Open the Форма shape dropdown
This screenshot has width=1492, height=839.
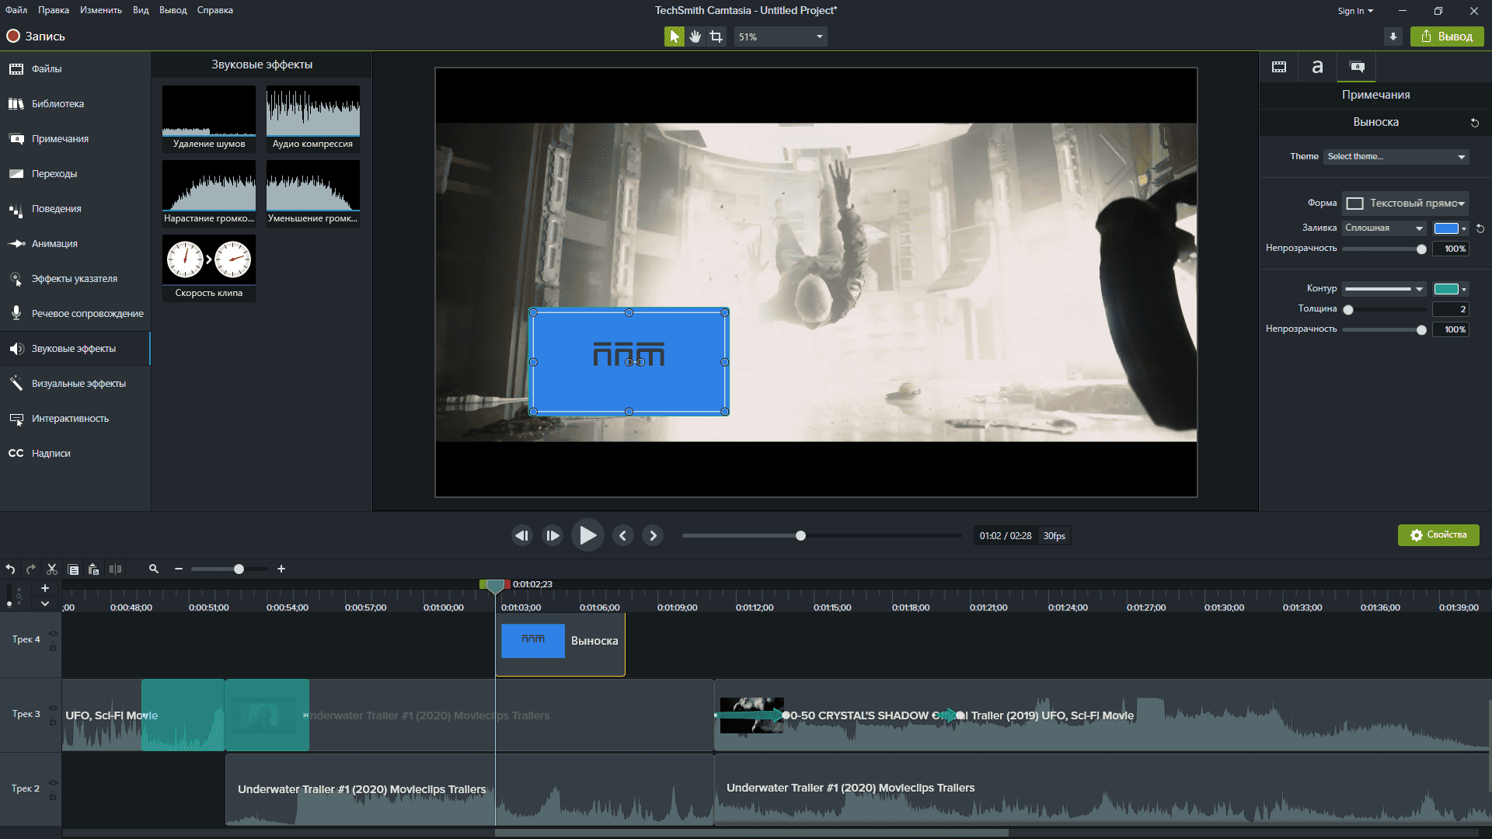pos(1405,204)
